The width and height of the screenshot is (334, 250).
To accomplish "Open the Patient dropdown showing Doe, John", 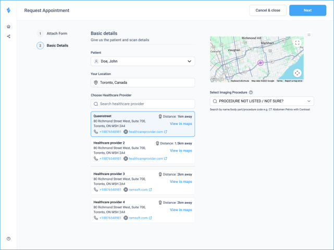I will 143,61.
